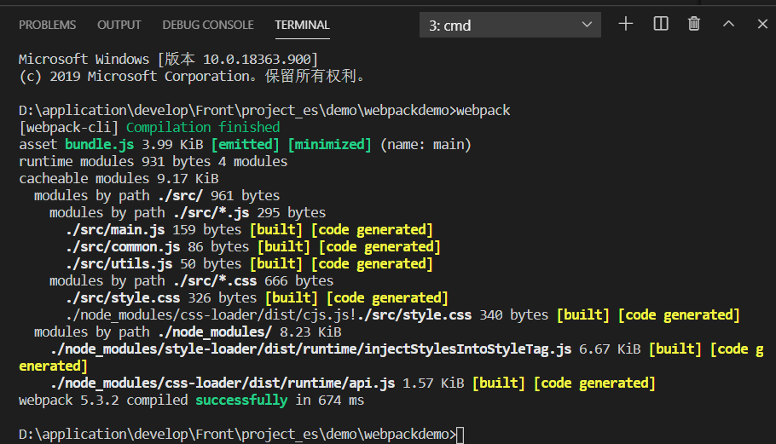Click 'runtime modules 931 bytes' line
The width and height of the screenshot is (776, 444).
click(153, 162)
